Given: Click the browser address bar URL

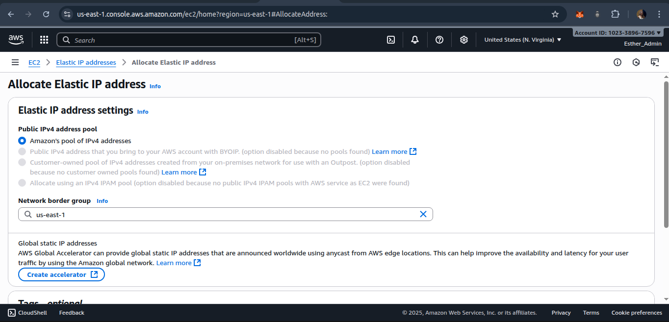Looking at the screenshot, I should click(202, 14).
